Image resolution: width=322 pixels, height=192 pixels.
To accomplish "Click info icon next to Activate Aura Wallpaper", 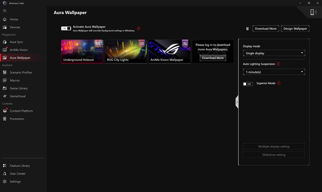I will coord(138,29).
